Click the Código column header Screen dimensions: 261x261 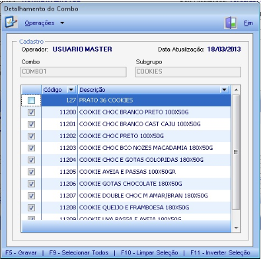pyautogui.click(x=59, y=90)
